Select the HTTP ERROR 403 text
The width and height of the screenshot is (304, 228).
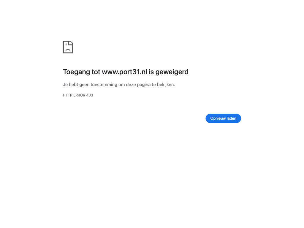(78, 95)
